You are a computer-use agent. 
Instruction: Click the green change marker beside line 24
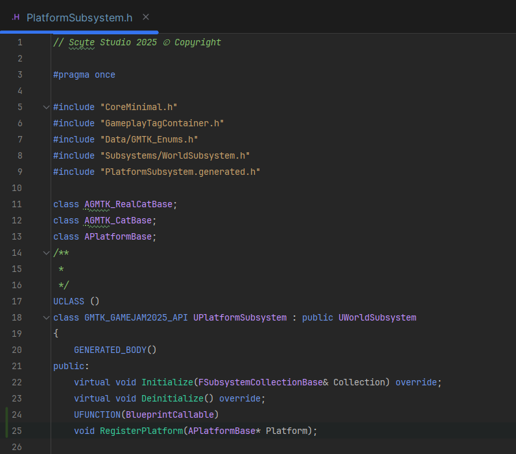[x=6, y=423]
